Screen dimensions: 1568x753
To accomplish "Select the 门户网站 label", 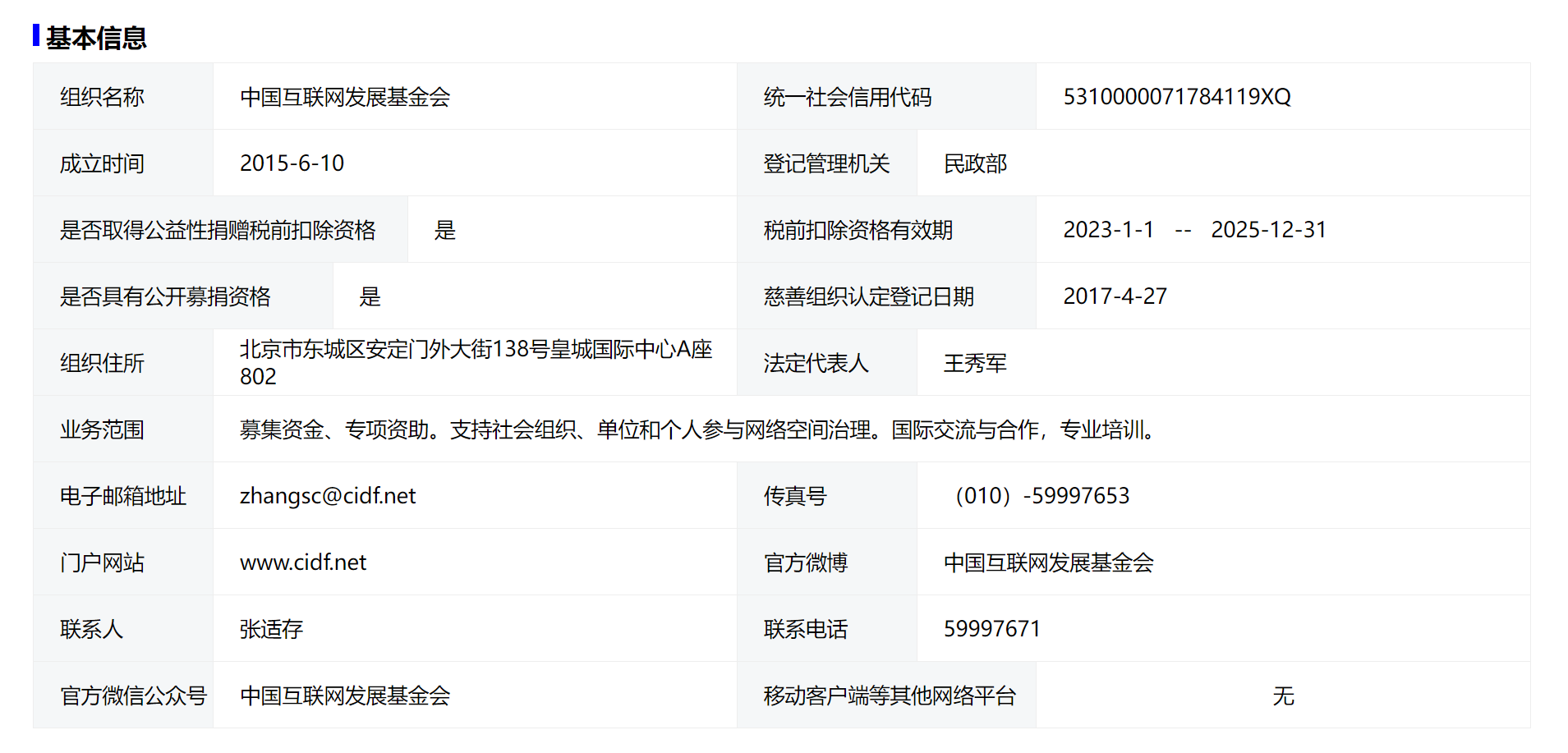I will tap(102, 562).
